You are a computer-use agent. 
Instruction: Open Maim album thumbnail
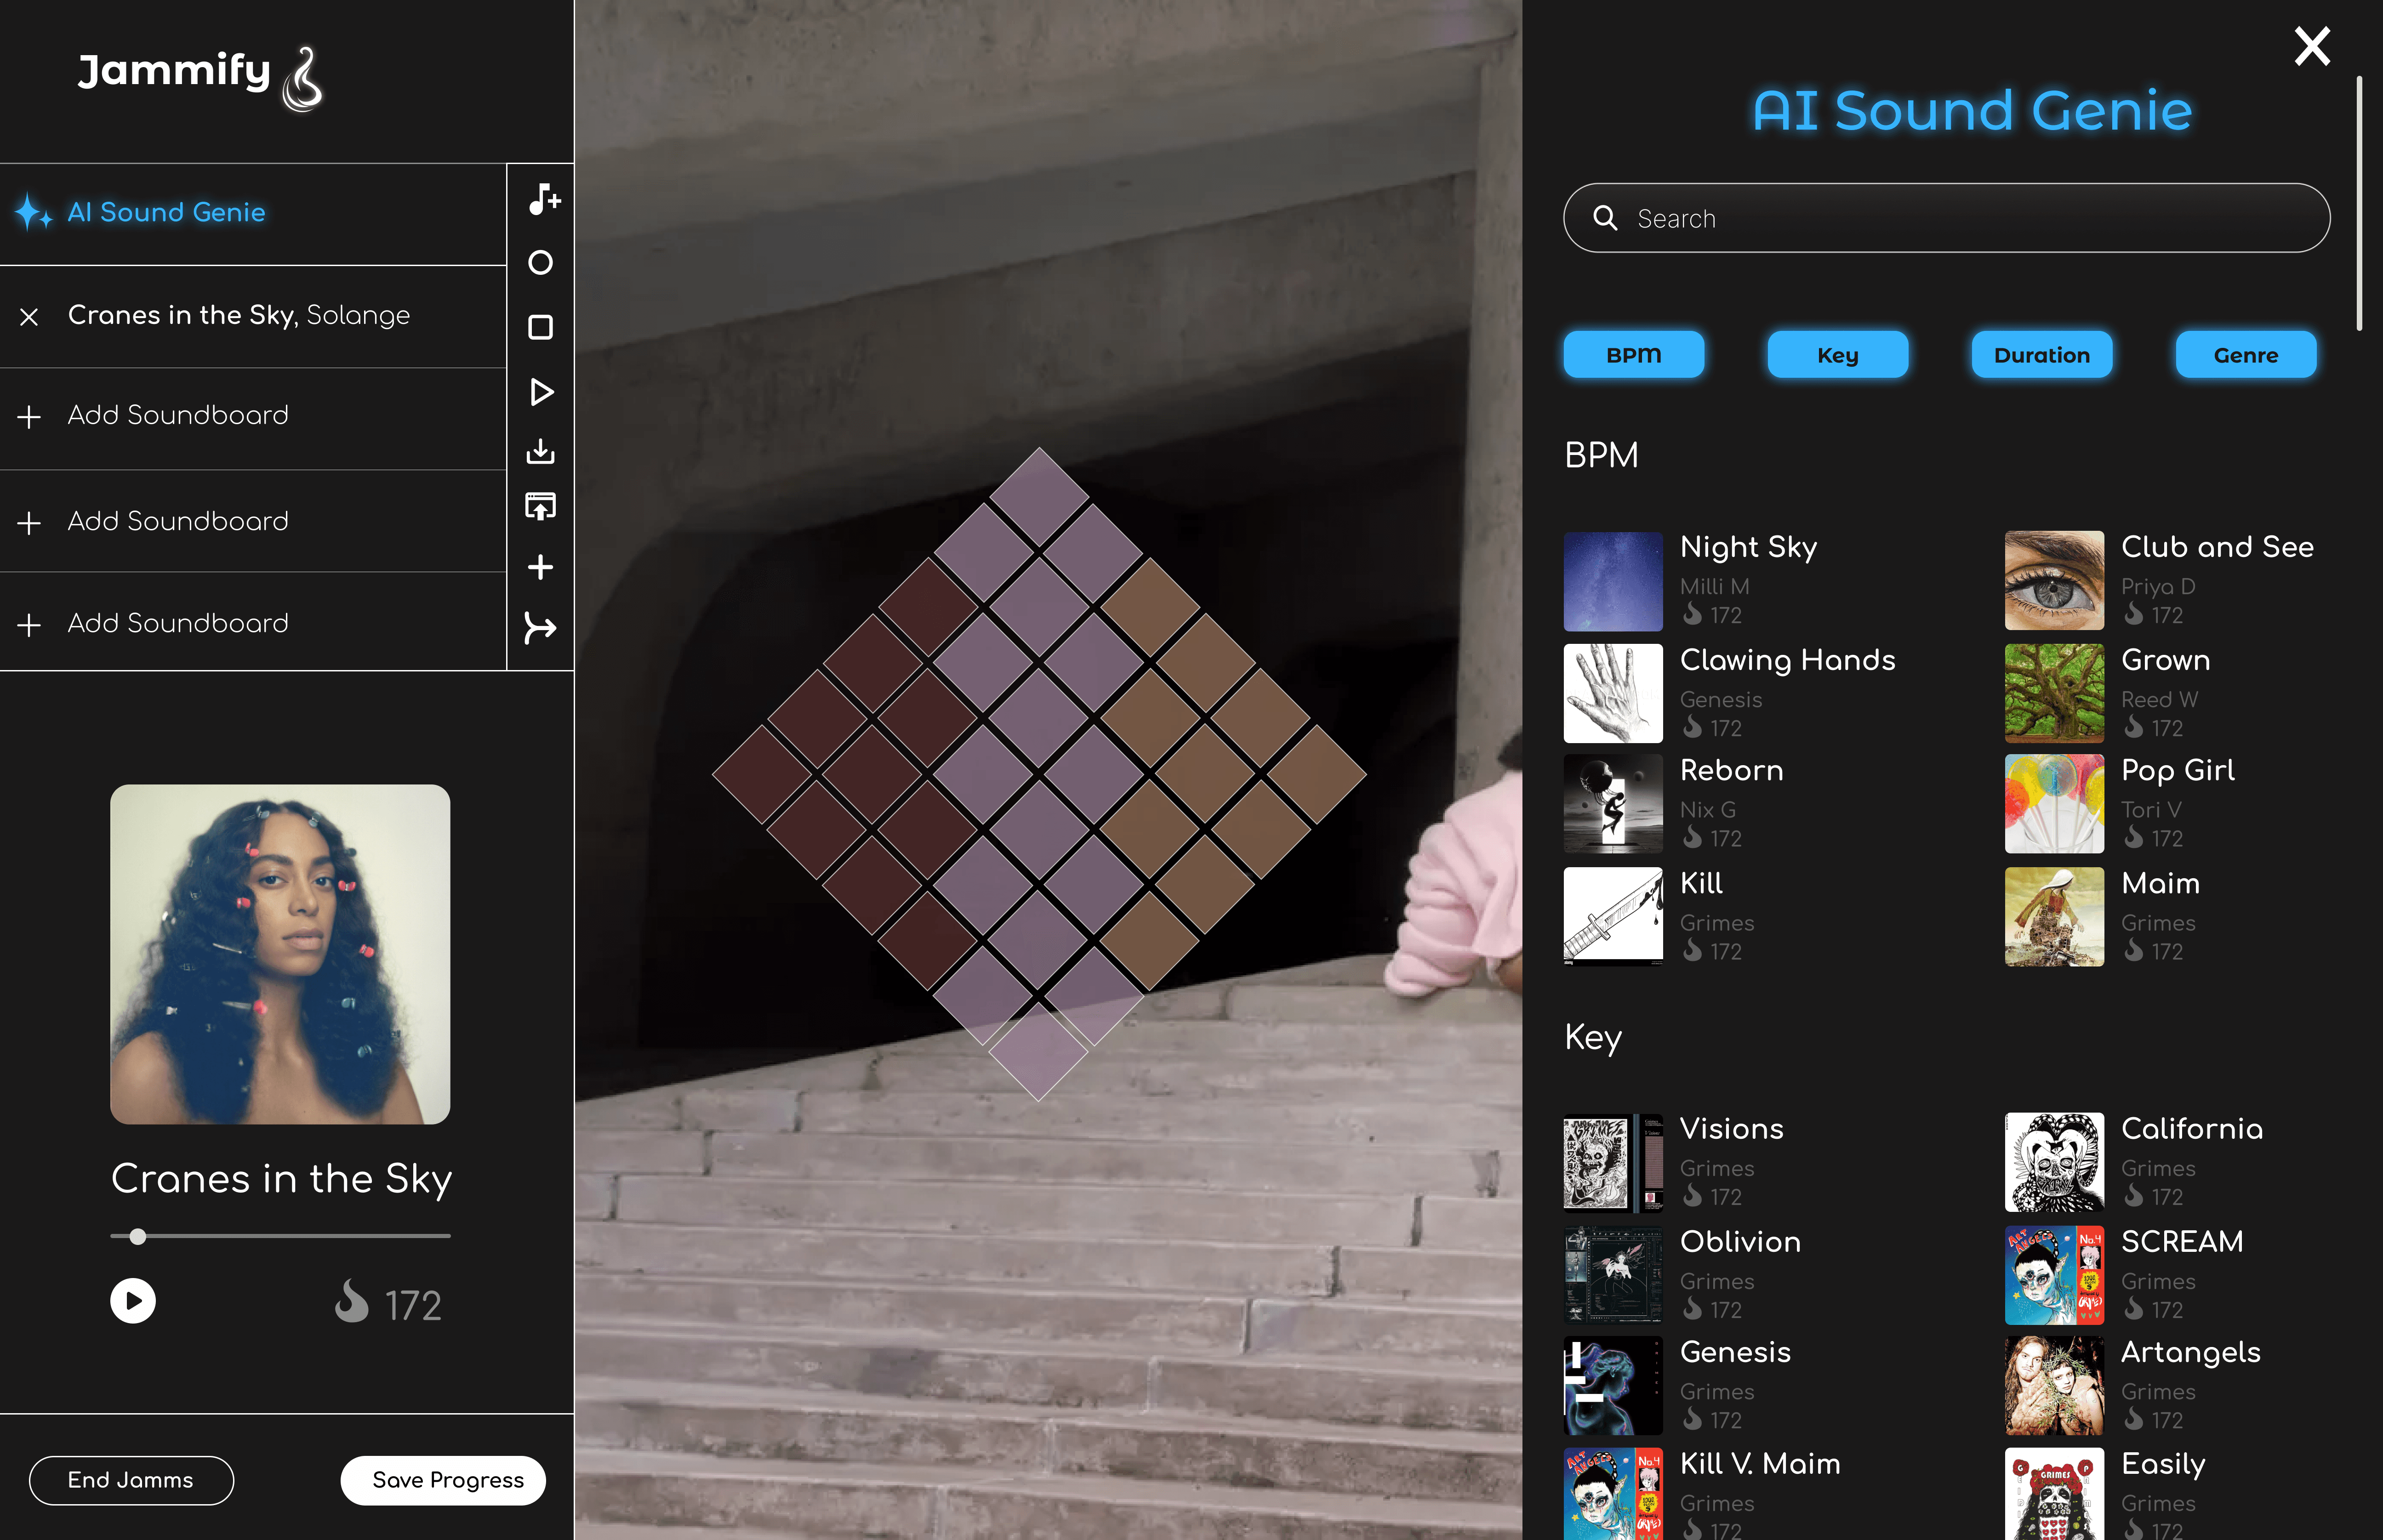(2054, 916)
